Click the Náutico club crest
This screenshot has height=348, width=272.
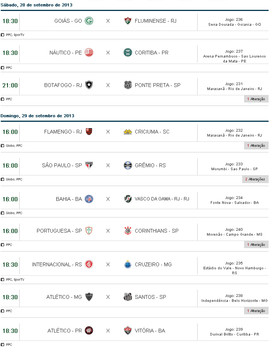[x=89, y=53]
